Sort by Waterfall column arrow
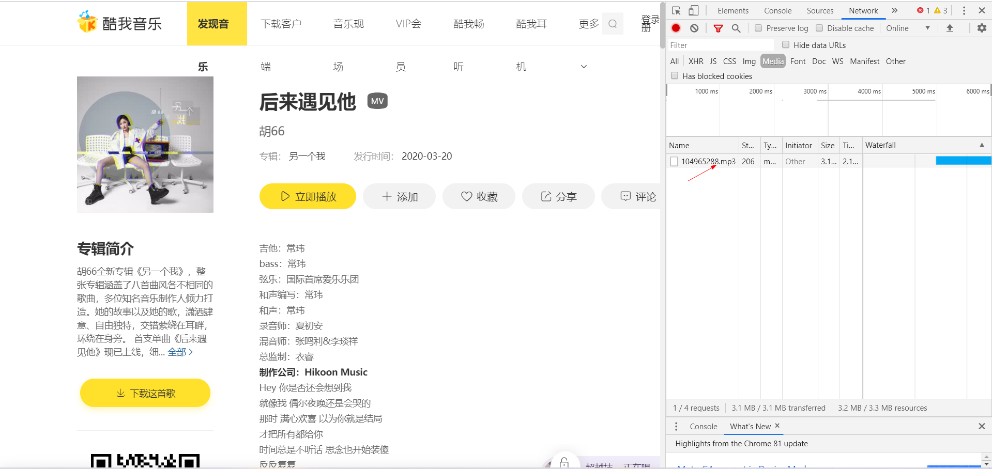The height and width of the screenshot is (469, 992). 982,145
